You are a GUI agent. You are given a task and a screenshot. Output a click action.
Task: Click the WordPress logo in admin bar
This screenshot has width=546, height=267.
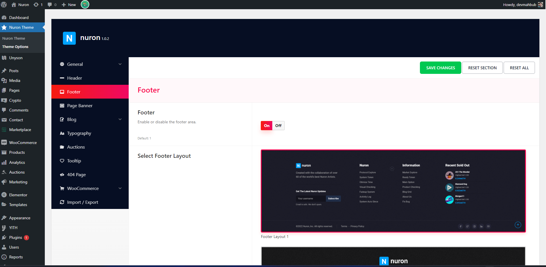click(4, 5)
